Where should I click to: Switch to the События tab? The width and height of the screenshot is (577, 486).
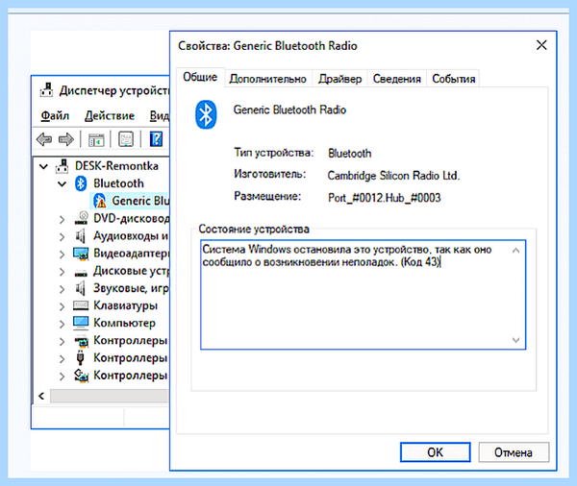pos(453,79)
